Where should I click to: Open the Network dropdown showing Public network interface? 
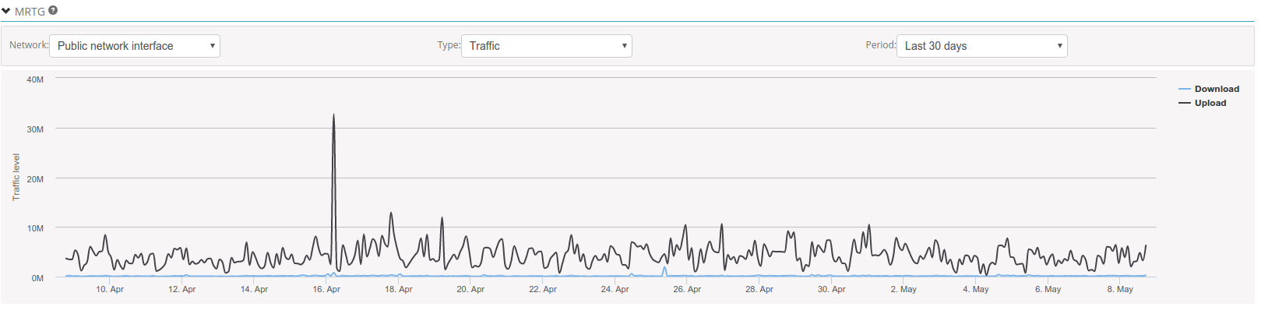(135, 46)
